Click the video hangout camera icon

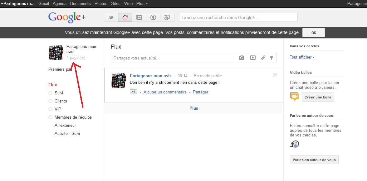click(294, 97)
